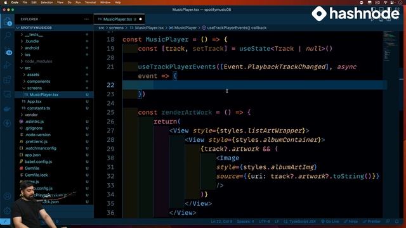Open Source Control view with 33 badge
This screenshot has height=228, width=406.
click(7, 50)
